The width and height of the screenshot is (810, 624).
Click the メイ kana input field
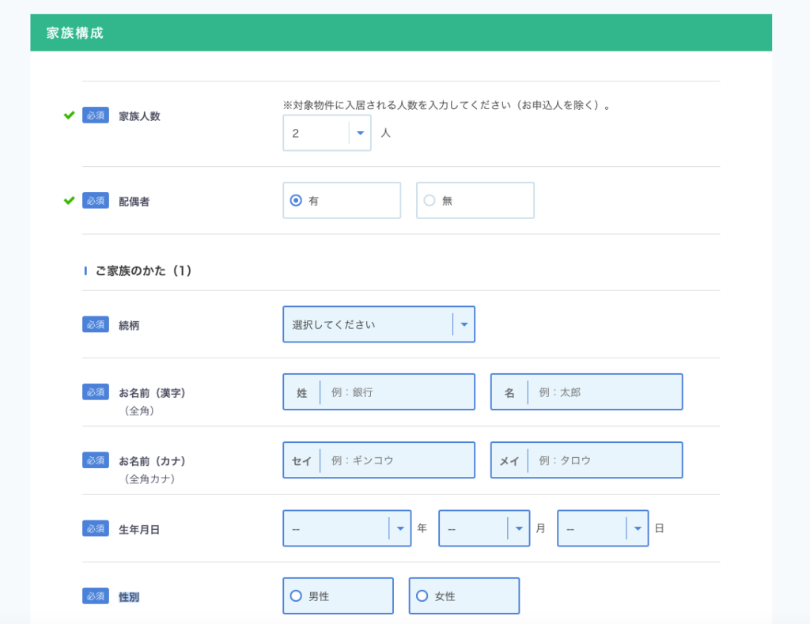(x=586, y=460)
